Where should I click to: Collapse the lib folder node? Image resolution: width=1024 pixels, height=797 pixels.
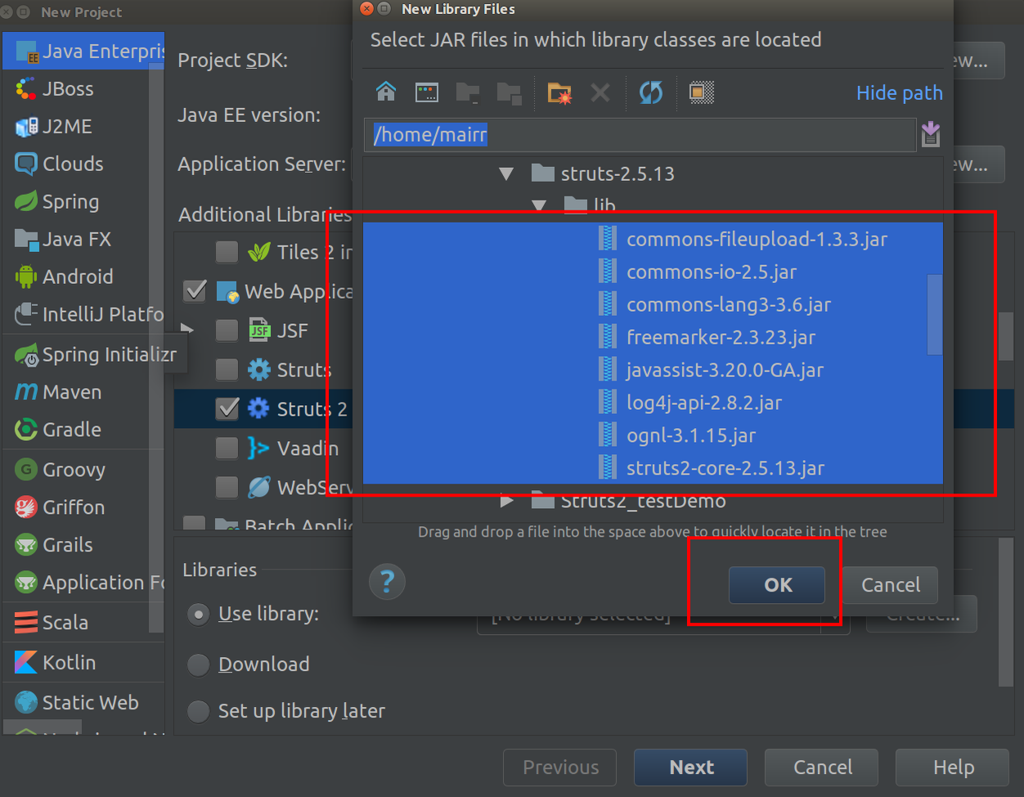click(x=539, y=205)
